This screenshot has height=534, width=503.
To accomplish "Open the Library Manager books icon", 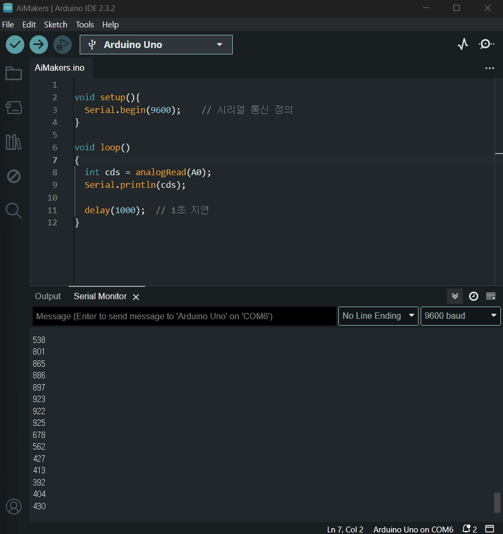I will [x=14, y=142].
